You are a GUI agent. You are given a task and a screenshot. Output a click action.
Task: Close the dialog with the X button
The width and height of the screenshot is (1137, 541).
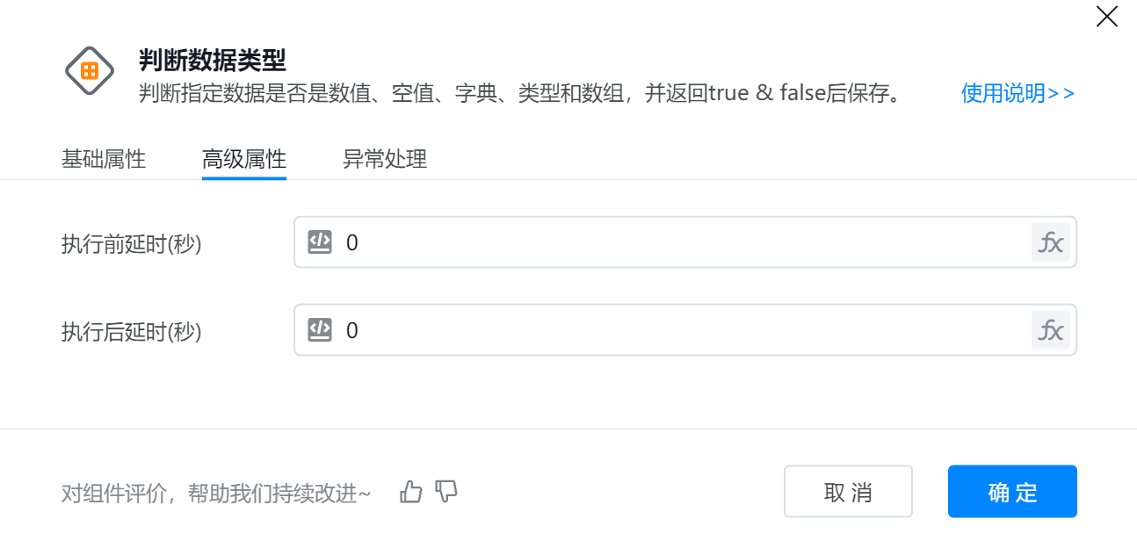coord(1106,17)
